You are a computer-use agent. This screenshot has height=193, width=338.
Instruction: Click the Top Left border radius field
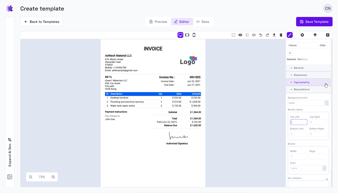click(x=299, y=122)
